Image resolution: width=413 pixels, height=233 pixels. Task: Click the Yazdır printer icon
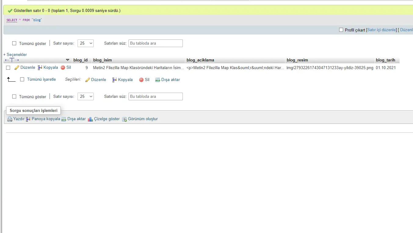10,119
